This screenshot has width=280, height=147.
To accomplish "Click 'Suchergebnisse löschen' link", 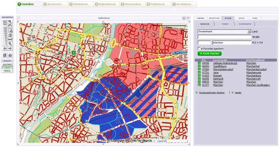I will coord(212,93).
